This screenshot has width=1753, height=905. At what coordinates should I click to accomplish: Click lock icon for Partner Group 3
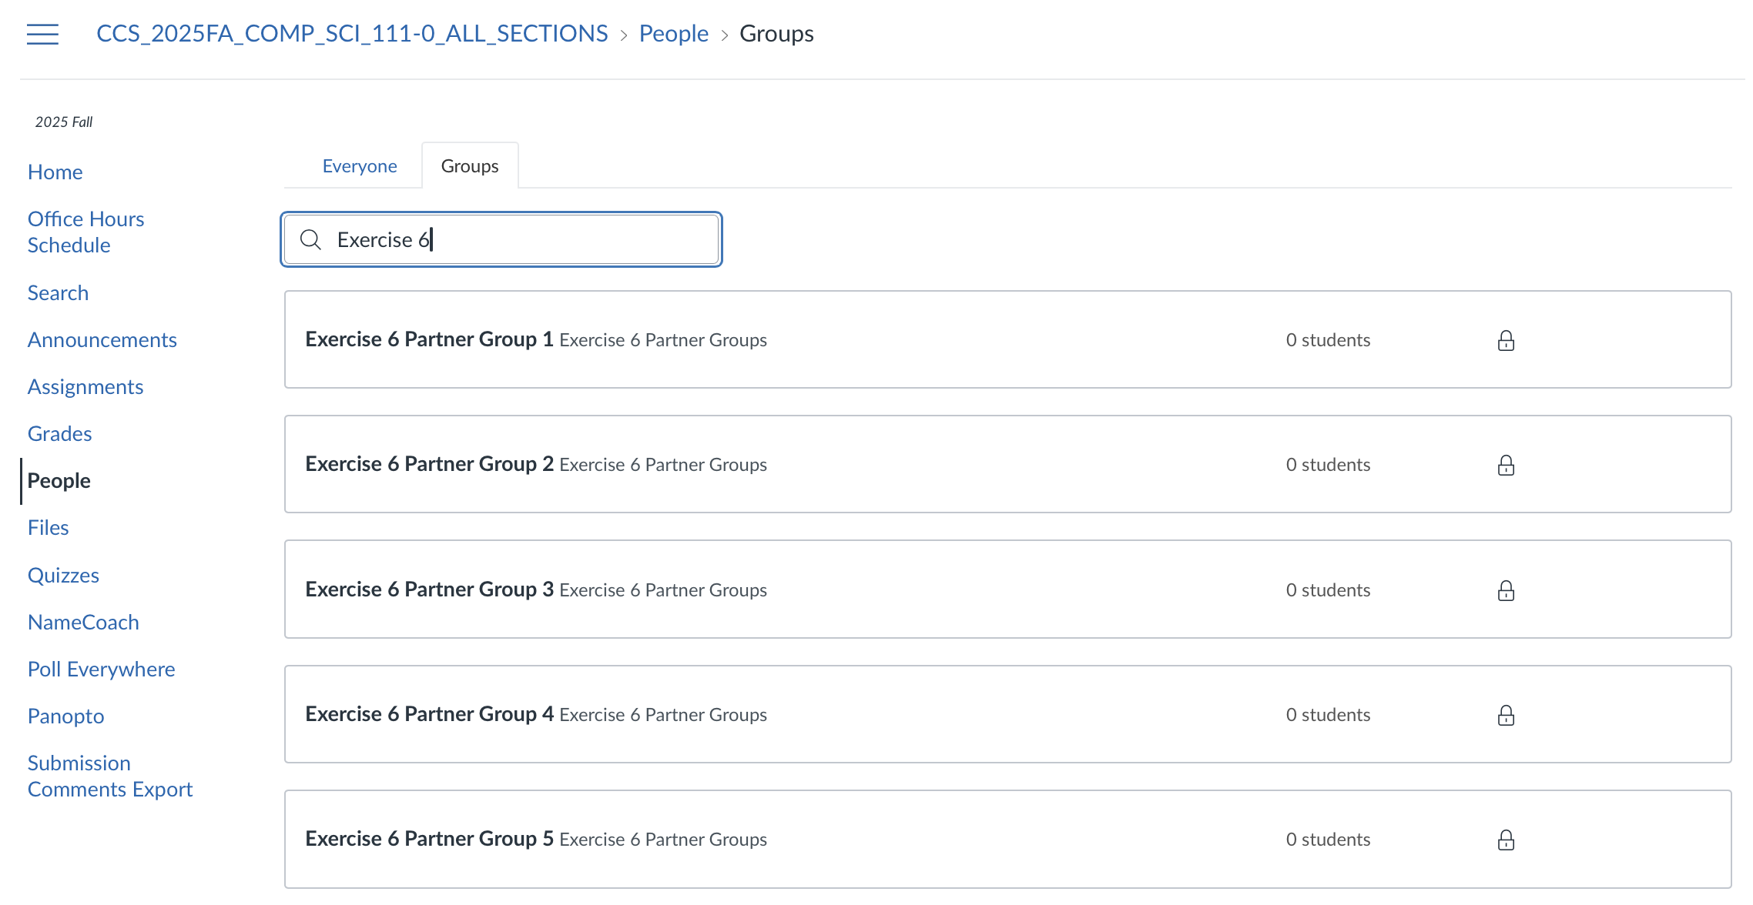tap(1506, 590)
